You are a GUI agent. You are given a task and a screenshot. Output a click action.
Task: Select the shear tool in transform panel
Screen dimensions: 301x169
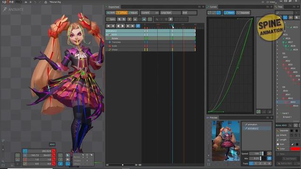(x=25, y=164)
